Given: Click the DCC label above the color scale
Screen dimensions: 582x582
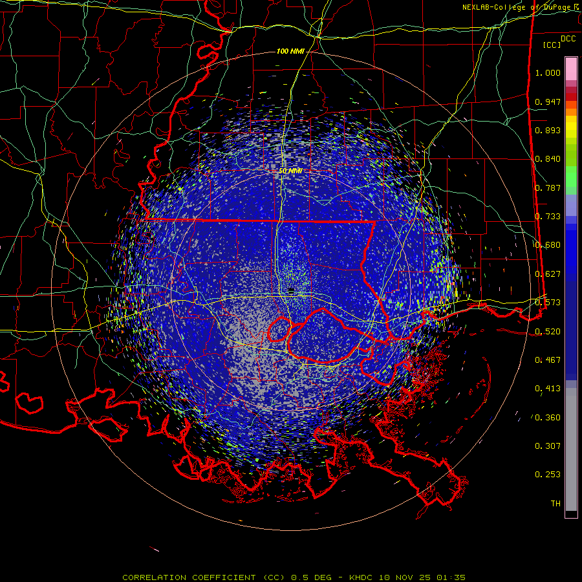Looking at the screenshot, I should coord(568,39).
